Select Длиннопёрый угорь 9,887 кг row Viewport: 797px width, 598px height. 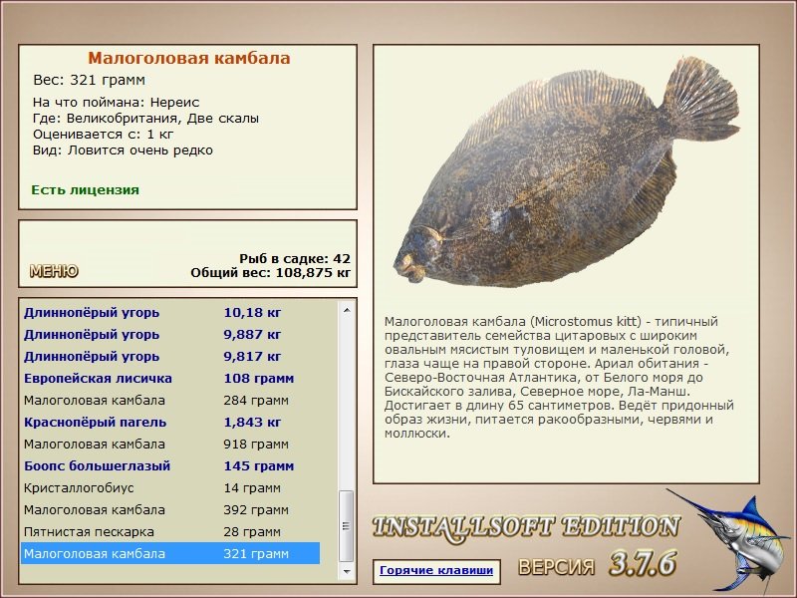(170, 335)
